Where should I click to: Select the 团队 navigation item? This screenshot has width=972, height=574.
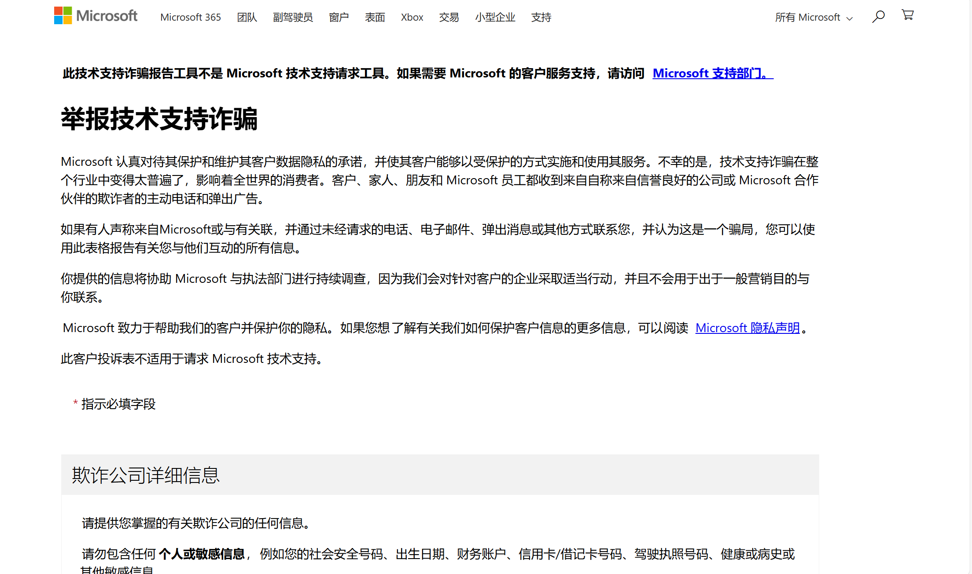point(247,18)
